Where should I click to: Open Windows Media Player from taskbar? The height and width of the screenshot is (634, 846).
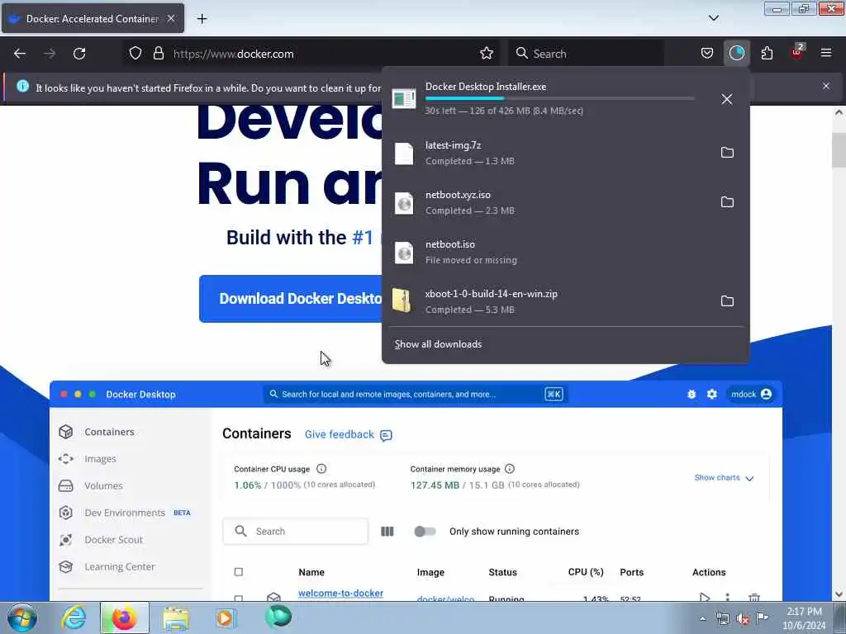pos(225,617)
